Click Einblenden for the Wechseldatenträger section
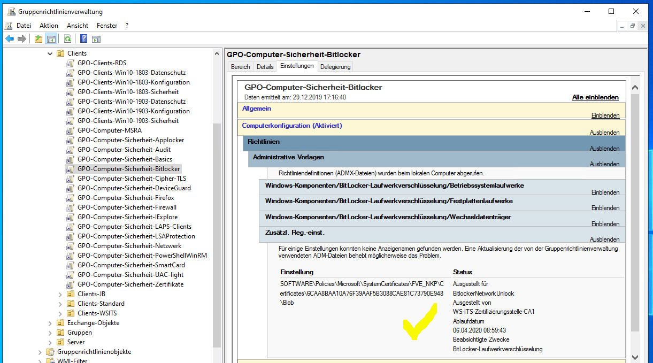 (605, 224)
